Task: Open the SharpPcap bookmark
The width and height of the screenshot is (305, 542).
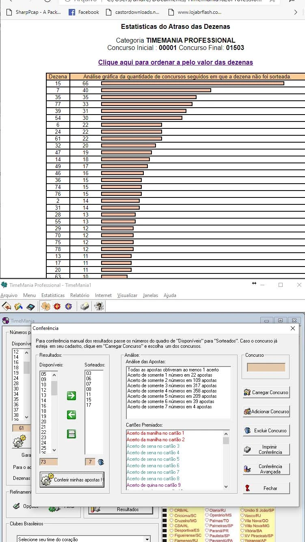Action: [34, 12]
